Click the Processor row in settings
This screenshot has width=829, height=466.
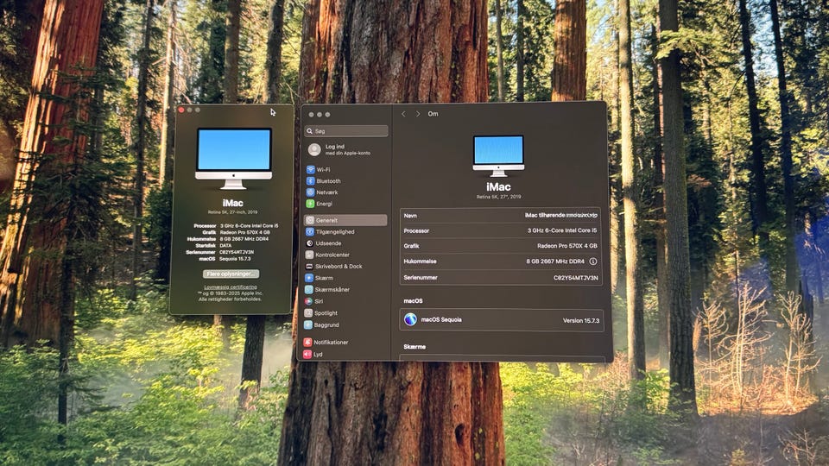[501, 231]
